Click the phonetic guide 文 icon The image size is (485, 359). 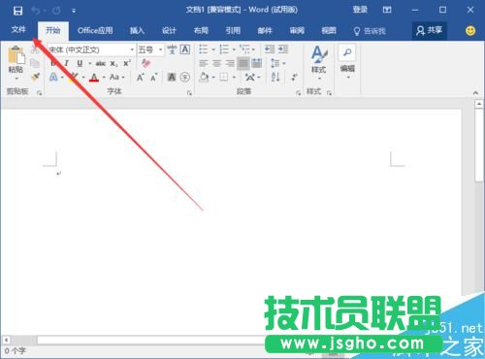[172, 49]
